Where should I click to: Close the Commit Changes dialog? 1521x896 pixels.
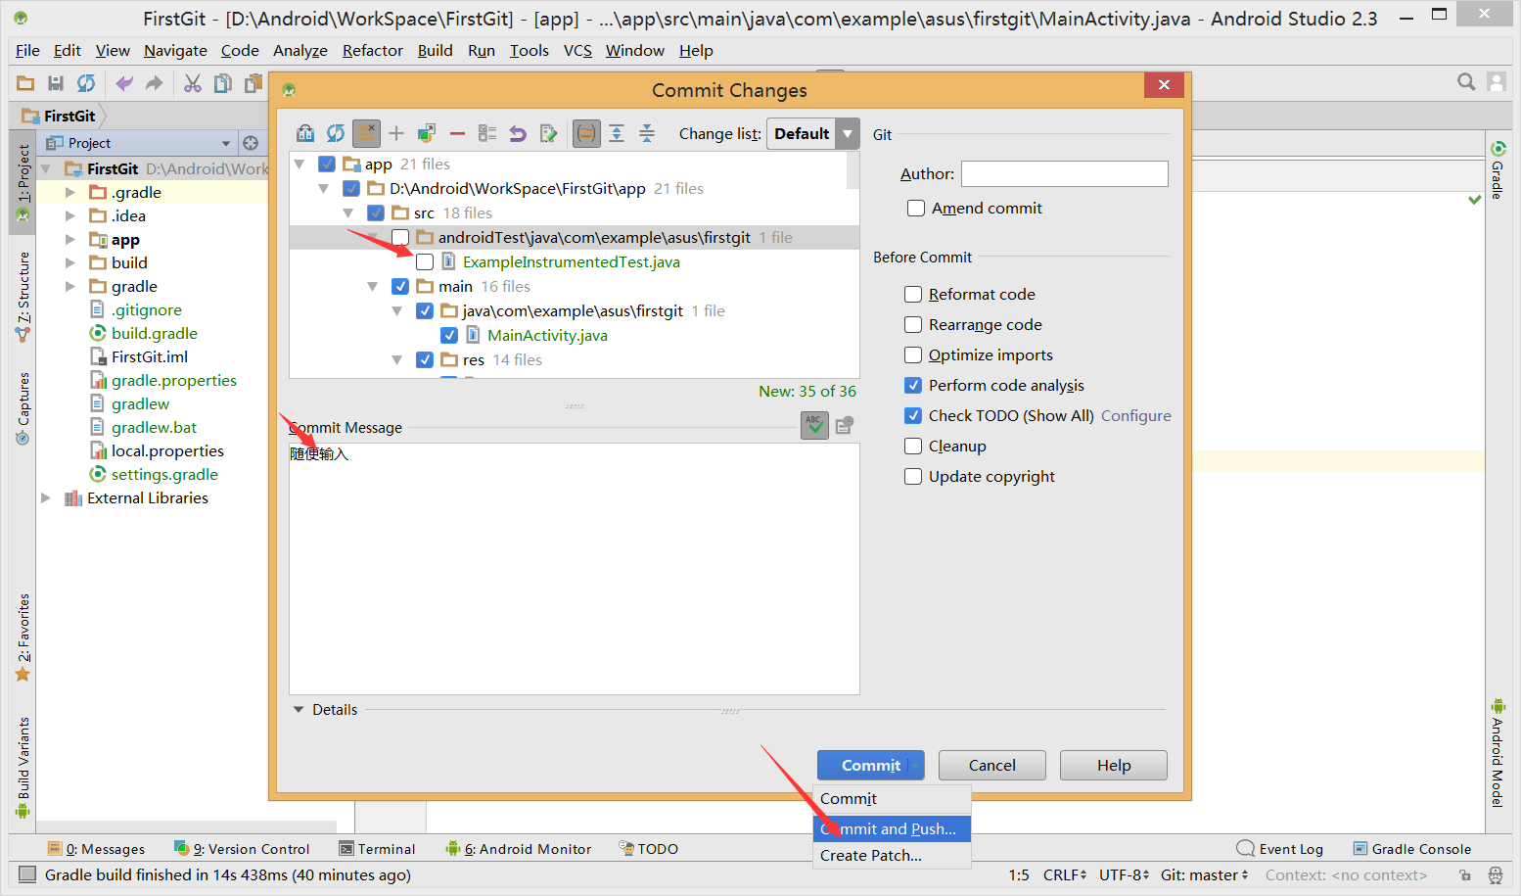pos(1164,85)
